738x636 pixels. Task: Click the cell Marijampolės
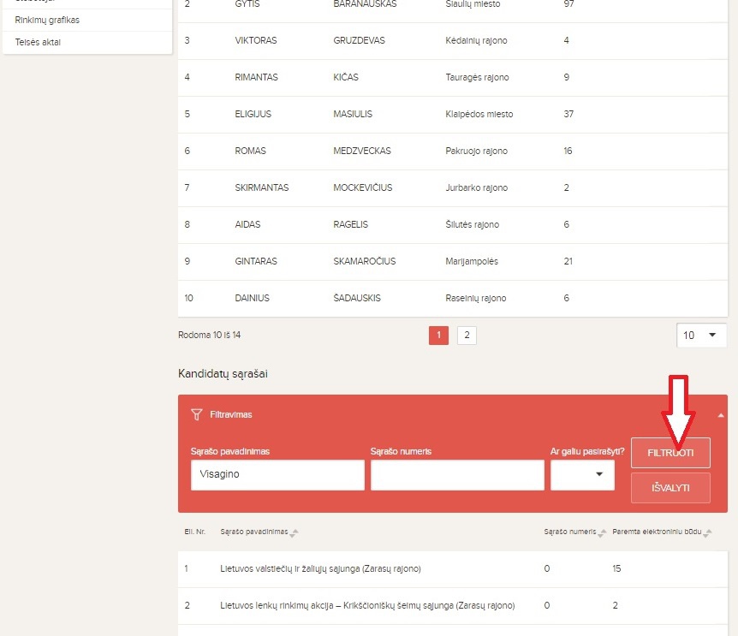tap(472, 261)
